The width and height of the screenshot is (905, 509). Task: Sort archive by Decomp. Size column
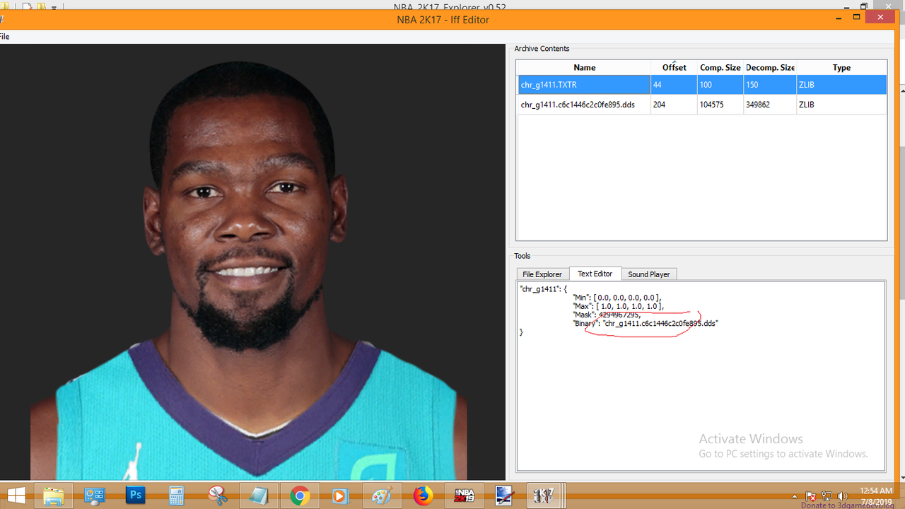pos(769,67)
